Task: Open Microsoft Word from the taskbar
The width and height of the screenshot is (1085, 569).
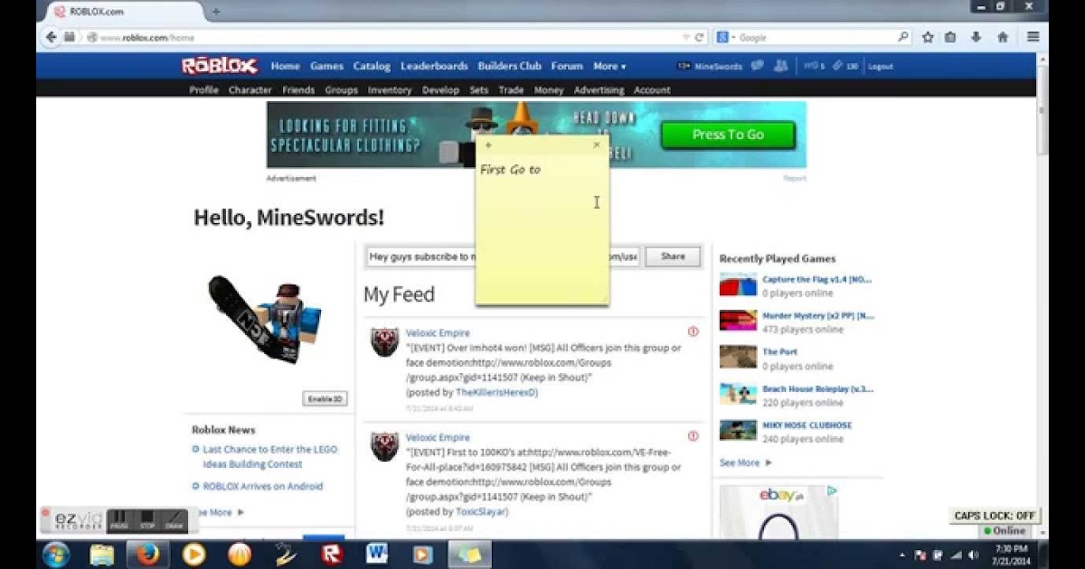Action: [377, 554]
